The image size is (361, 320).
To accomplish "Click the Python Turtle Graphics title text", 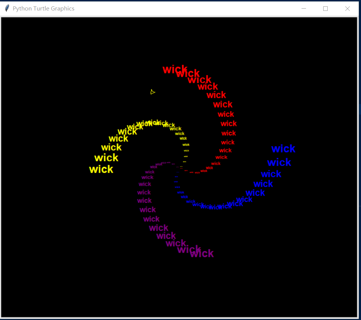I will click(43, 9).
